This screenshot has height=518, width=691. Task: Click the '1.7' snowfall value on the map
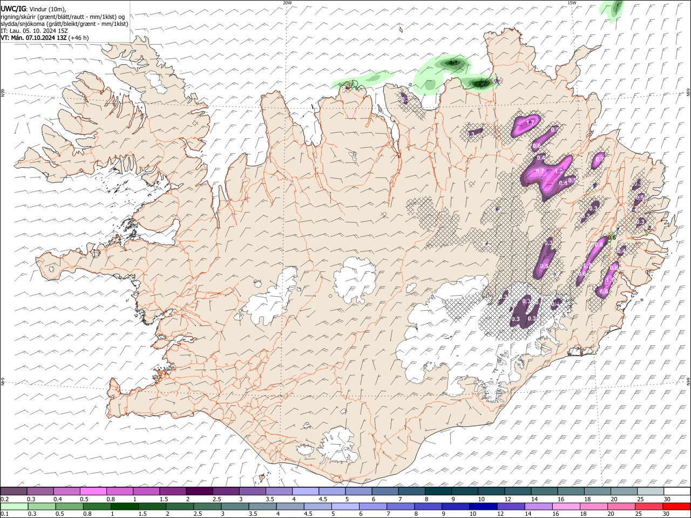click(530, 123)
